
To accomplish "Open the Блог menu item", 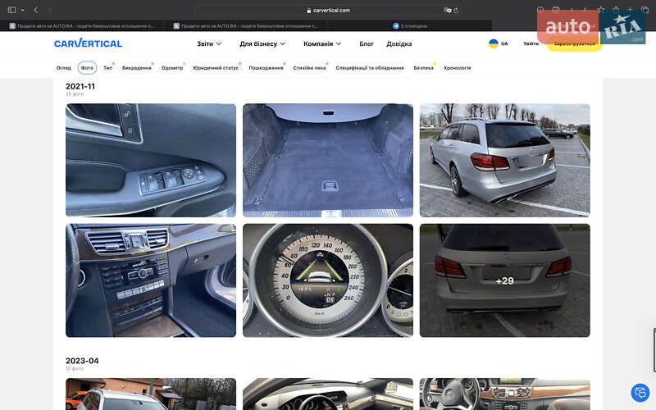I will (x=367, y=43).
